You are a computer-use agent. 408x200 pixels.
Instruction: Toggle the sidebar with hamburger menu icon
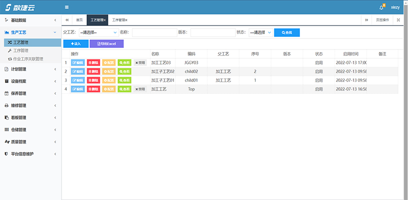pyautogui.click(x=67, y=7)
